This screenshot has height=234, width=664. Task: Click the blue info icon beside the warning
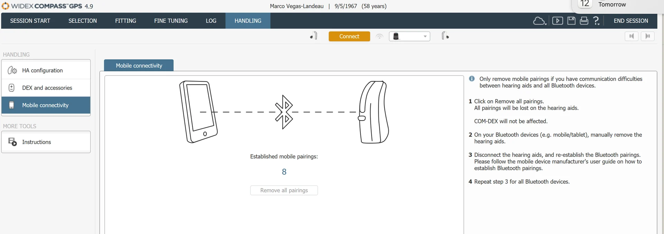pyautogui.click(x=472, y=79)
